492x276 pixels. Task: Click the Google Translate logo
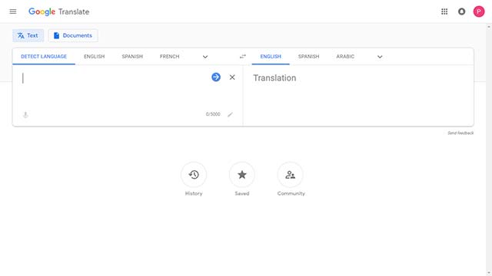(x=59, y=12)
